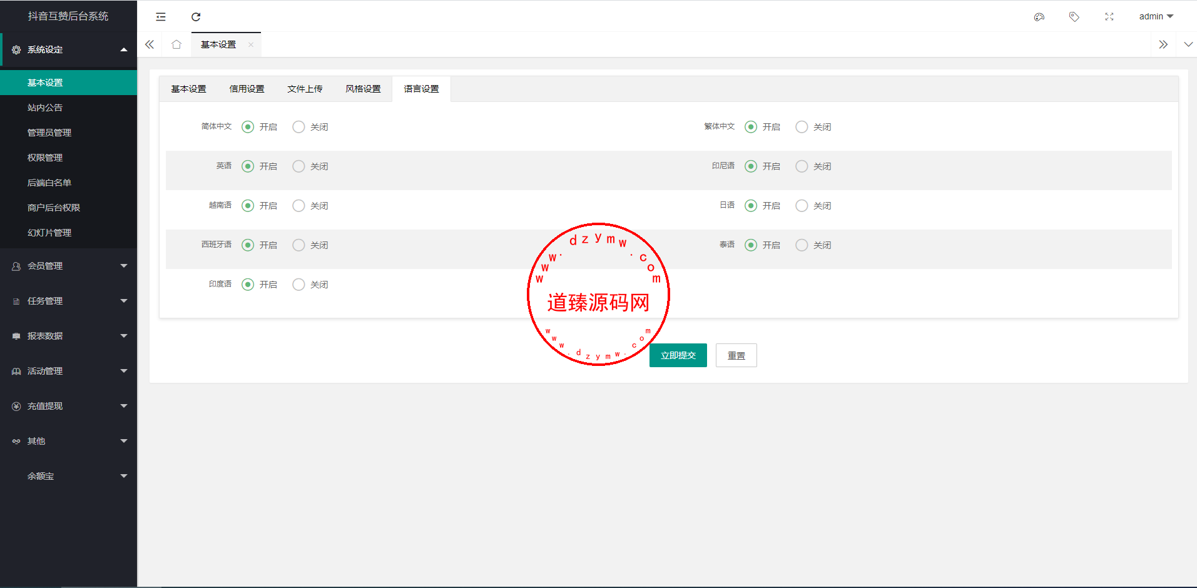Switch to the 信用设置 tab
Image resolution: width=1197 pixels, height=588 pixels.
click(247, 89)
